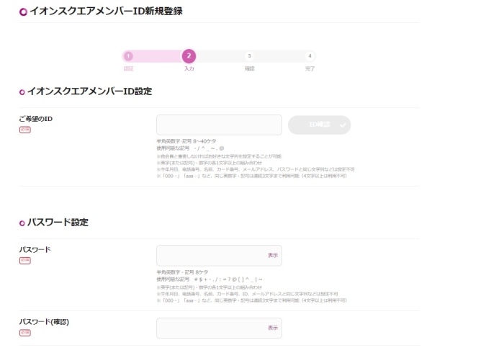Select the 入力 step label
Screen dimensions: 504x358
tap(189, 69)
